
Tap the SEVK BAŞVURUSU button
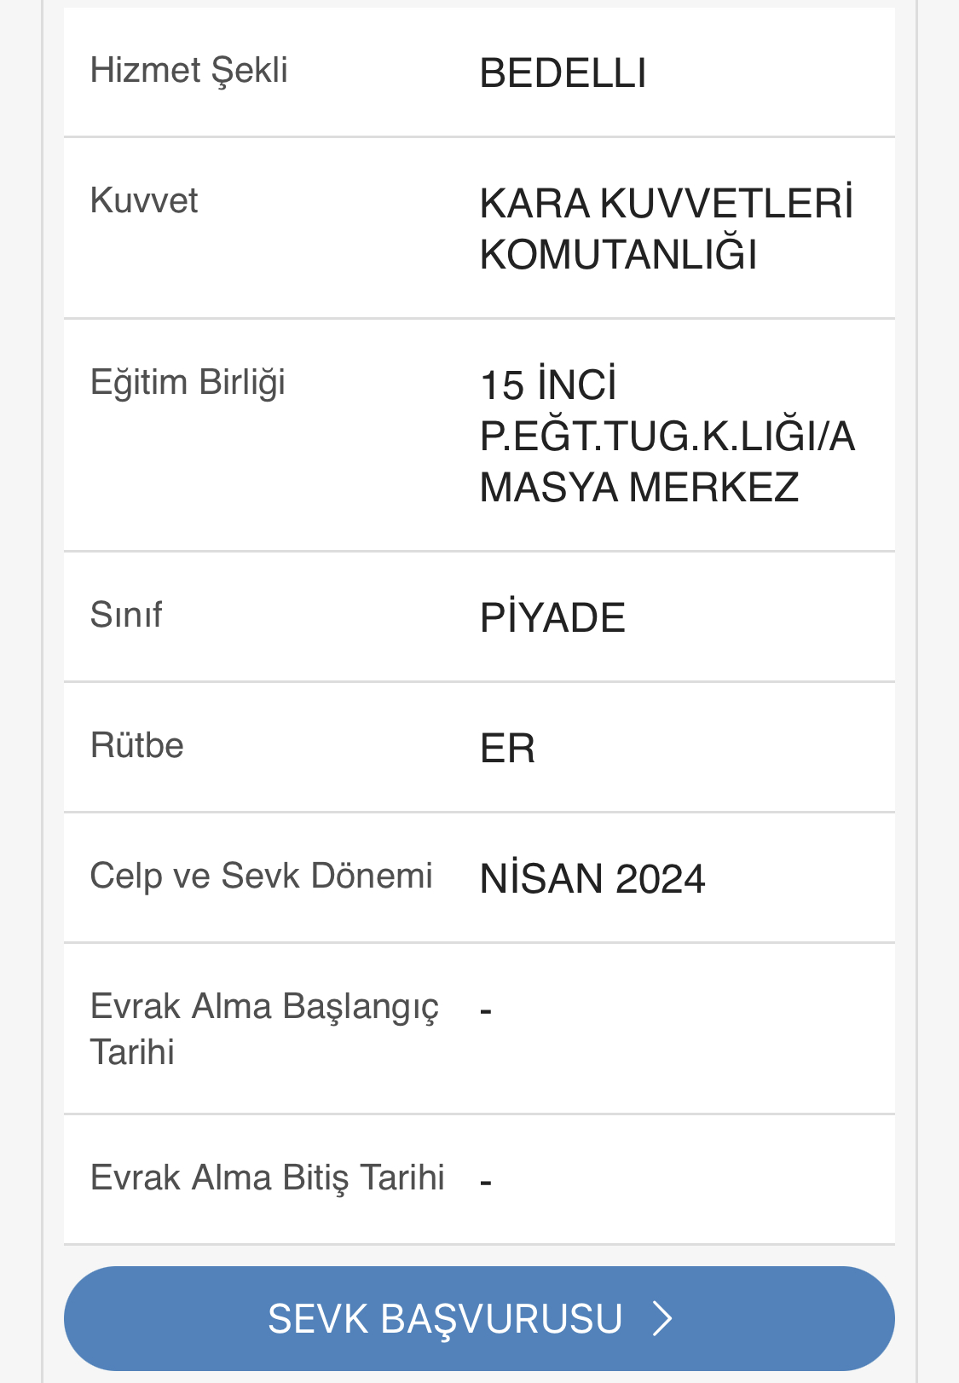479,1318
